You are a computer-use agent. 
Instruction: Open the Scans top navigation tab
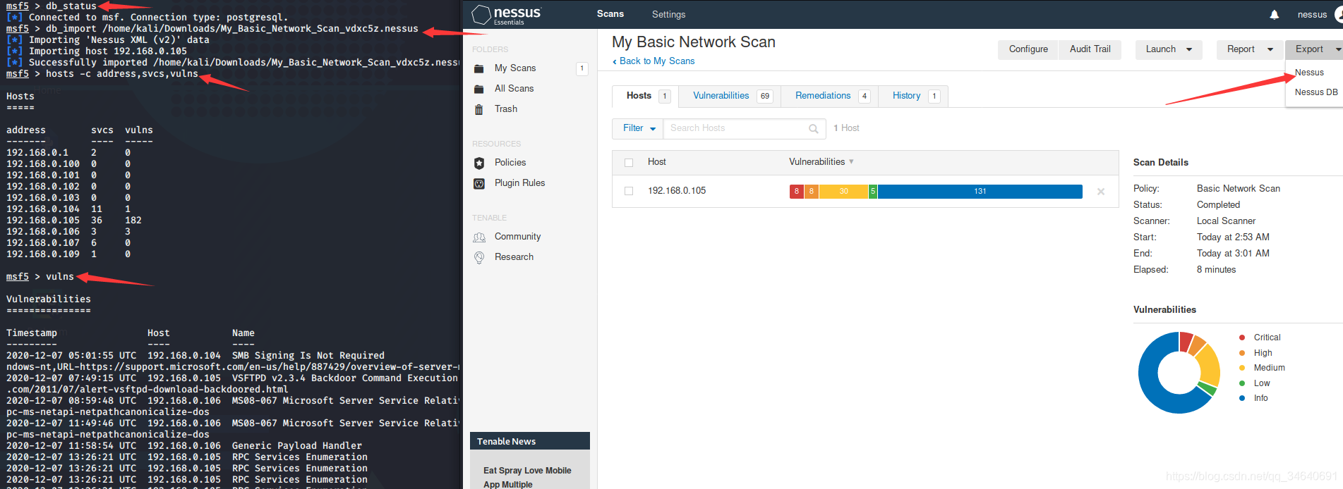point(610,14)
